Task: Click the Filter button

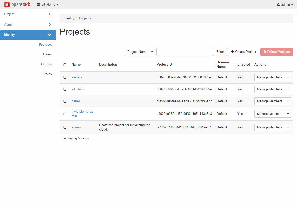Action: (x=220, y=52)
